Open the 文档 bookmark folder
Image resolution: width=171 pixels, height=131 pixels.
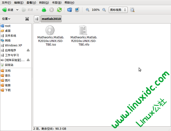point(16,71)
